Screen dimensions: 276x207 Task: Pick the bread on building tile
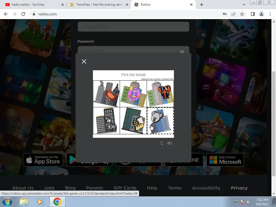point(133,121)
